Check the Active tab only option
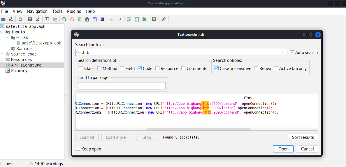The width and height of the screenshot is (346, 167). (276, 68)
